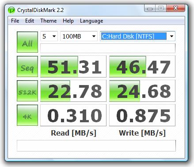Minimize the CrystalDiskMark window

150,8
